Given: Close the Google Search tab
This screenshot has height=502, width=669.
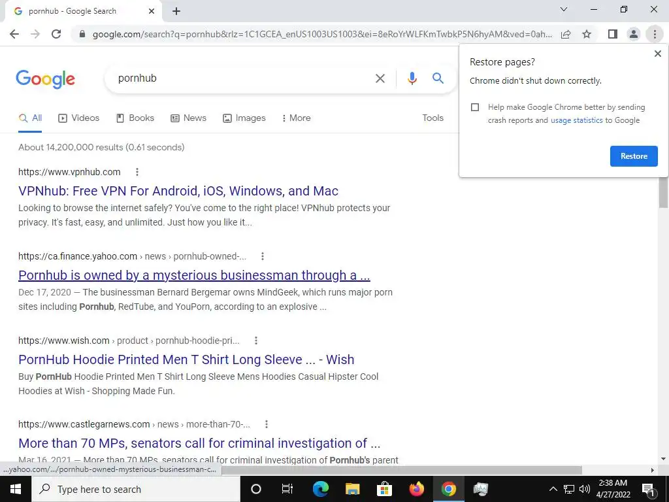Looking at the screenshot, I should tap(152, 11).
